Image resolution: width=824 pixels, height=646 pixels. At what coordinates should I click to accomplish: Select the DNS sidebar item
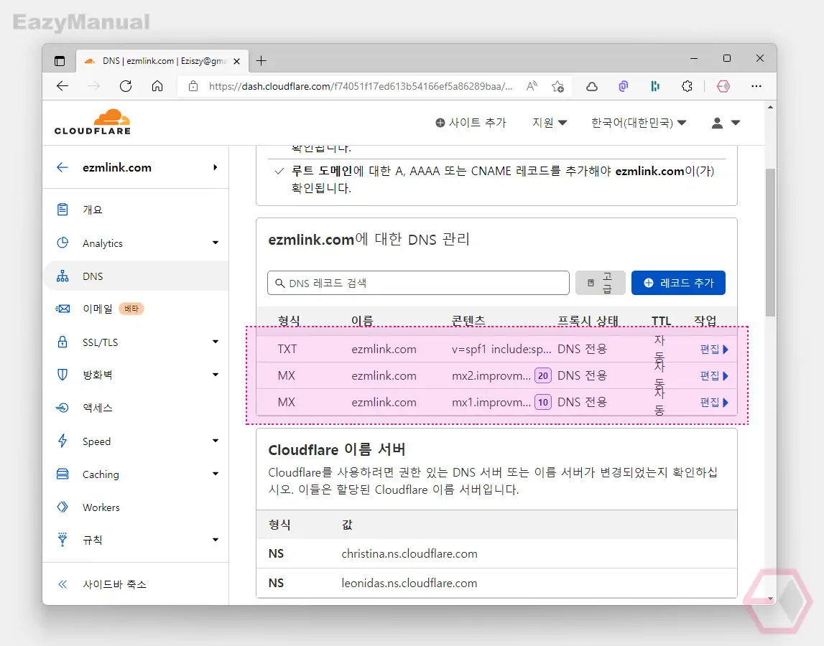click(x=136, y=276)
